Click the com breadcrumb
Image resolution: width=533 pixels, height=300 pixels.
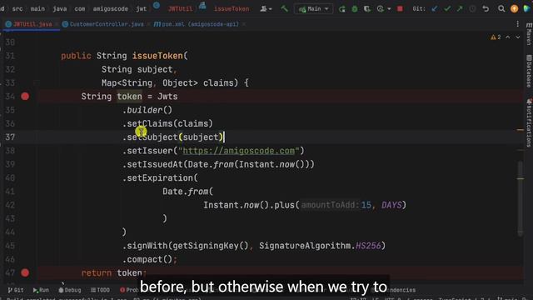coord(80,9)
